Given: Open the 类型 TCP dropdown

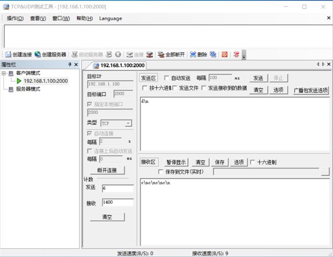Looking at the screenshot, I should 128,123.
